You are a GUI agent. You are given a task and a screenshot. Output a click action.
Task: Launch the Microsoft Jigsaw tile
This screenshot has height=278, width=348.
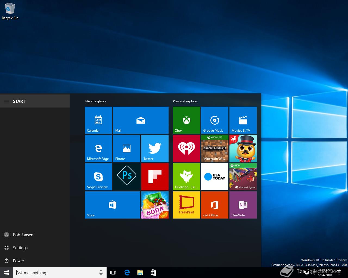pyautogui.click(x=243, y=177)
